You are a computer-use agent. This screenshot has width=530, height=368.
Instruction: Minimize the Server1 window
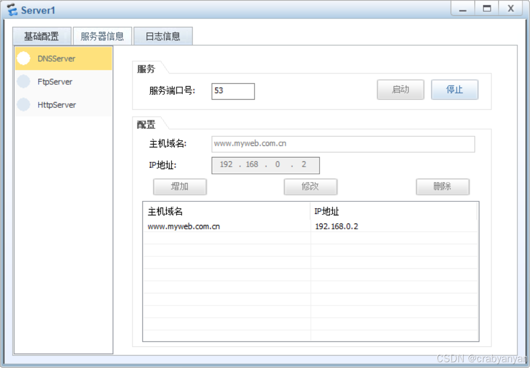click(463, 9)
